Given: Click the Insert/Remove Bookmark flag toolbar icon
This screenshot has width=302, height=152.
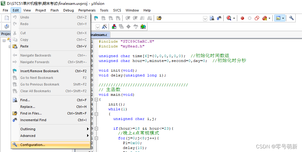Looking at the screenshot, I should click(96, 18).
